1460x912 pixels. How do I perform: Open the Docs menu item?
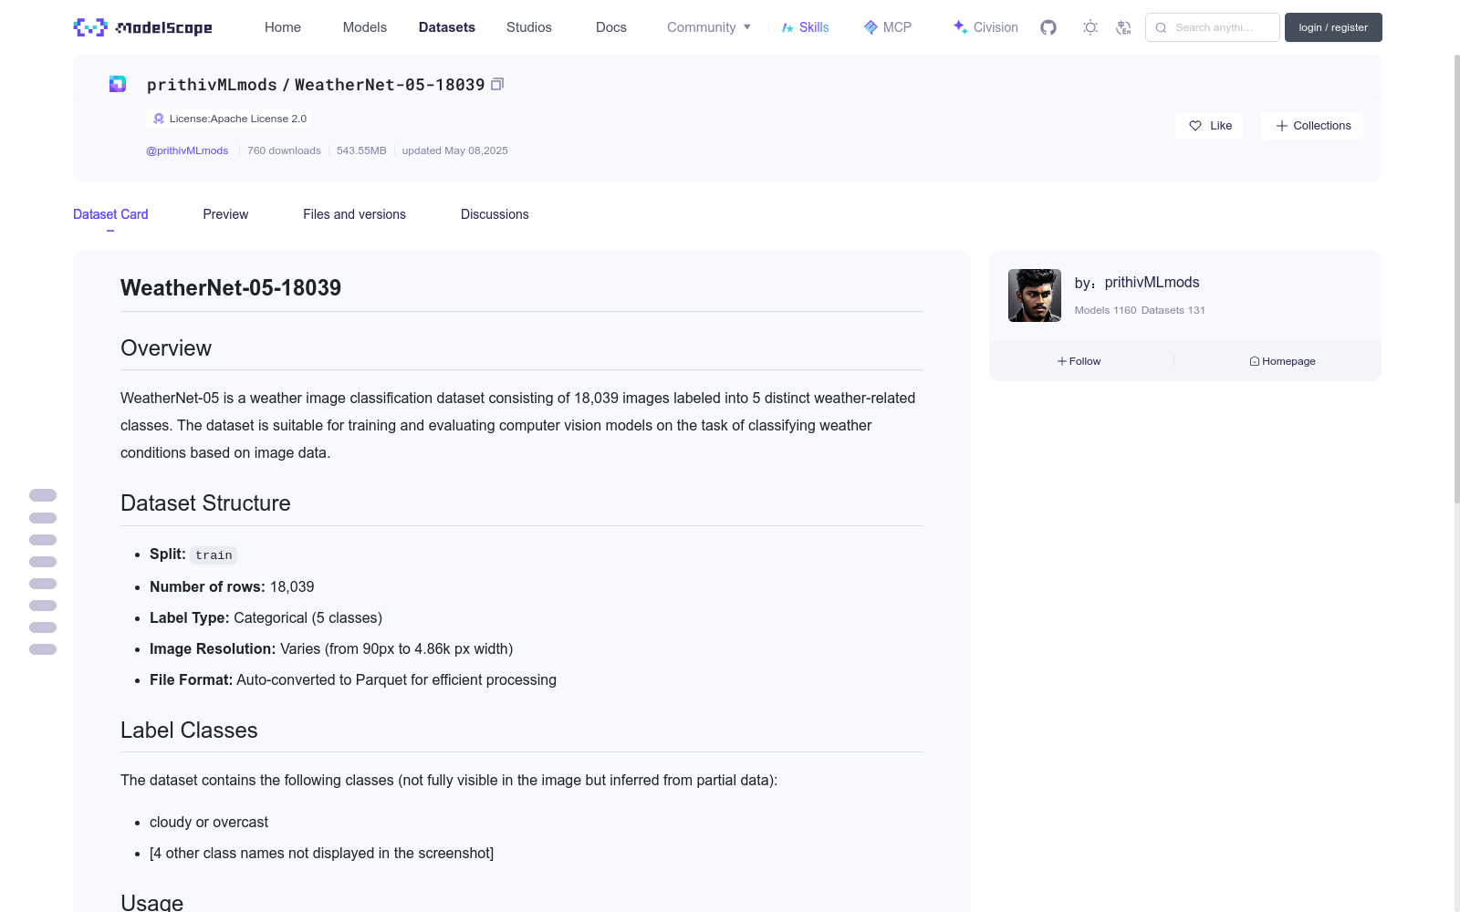[x=611, y=27]
